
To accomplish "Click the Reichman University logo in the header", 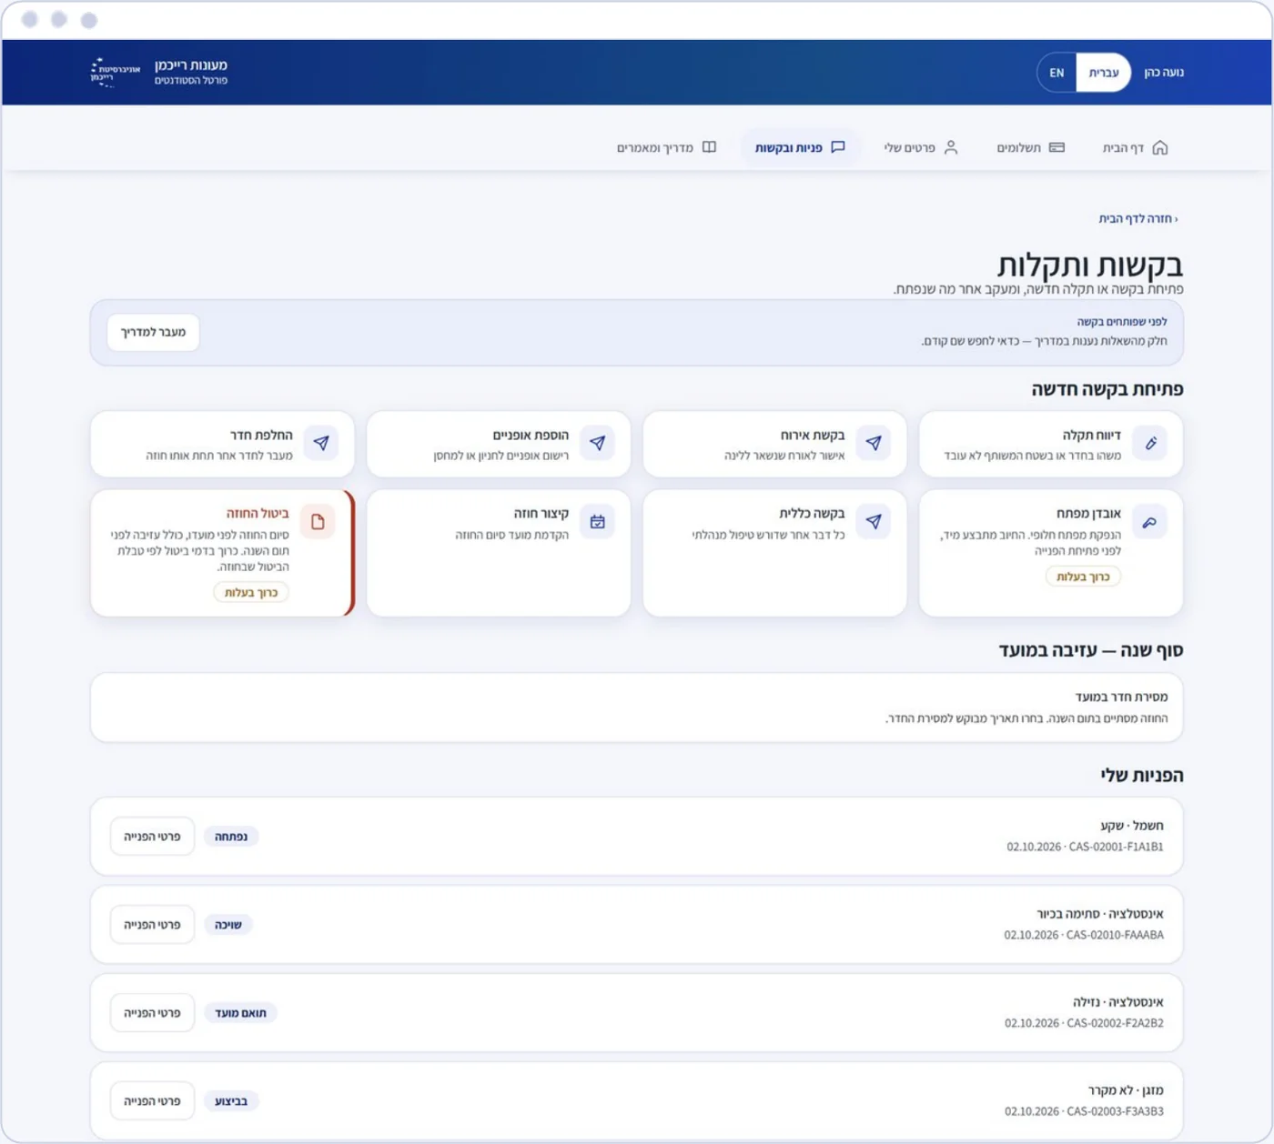I will (116, 72).
